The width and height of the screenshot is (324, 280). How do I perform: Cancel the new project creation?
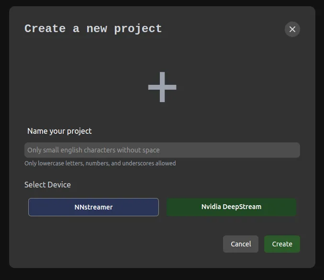coord(241,244)
